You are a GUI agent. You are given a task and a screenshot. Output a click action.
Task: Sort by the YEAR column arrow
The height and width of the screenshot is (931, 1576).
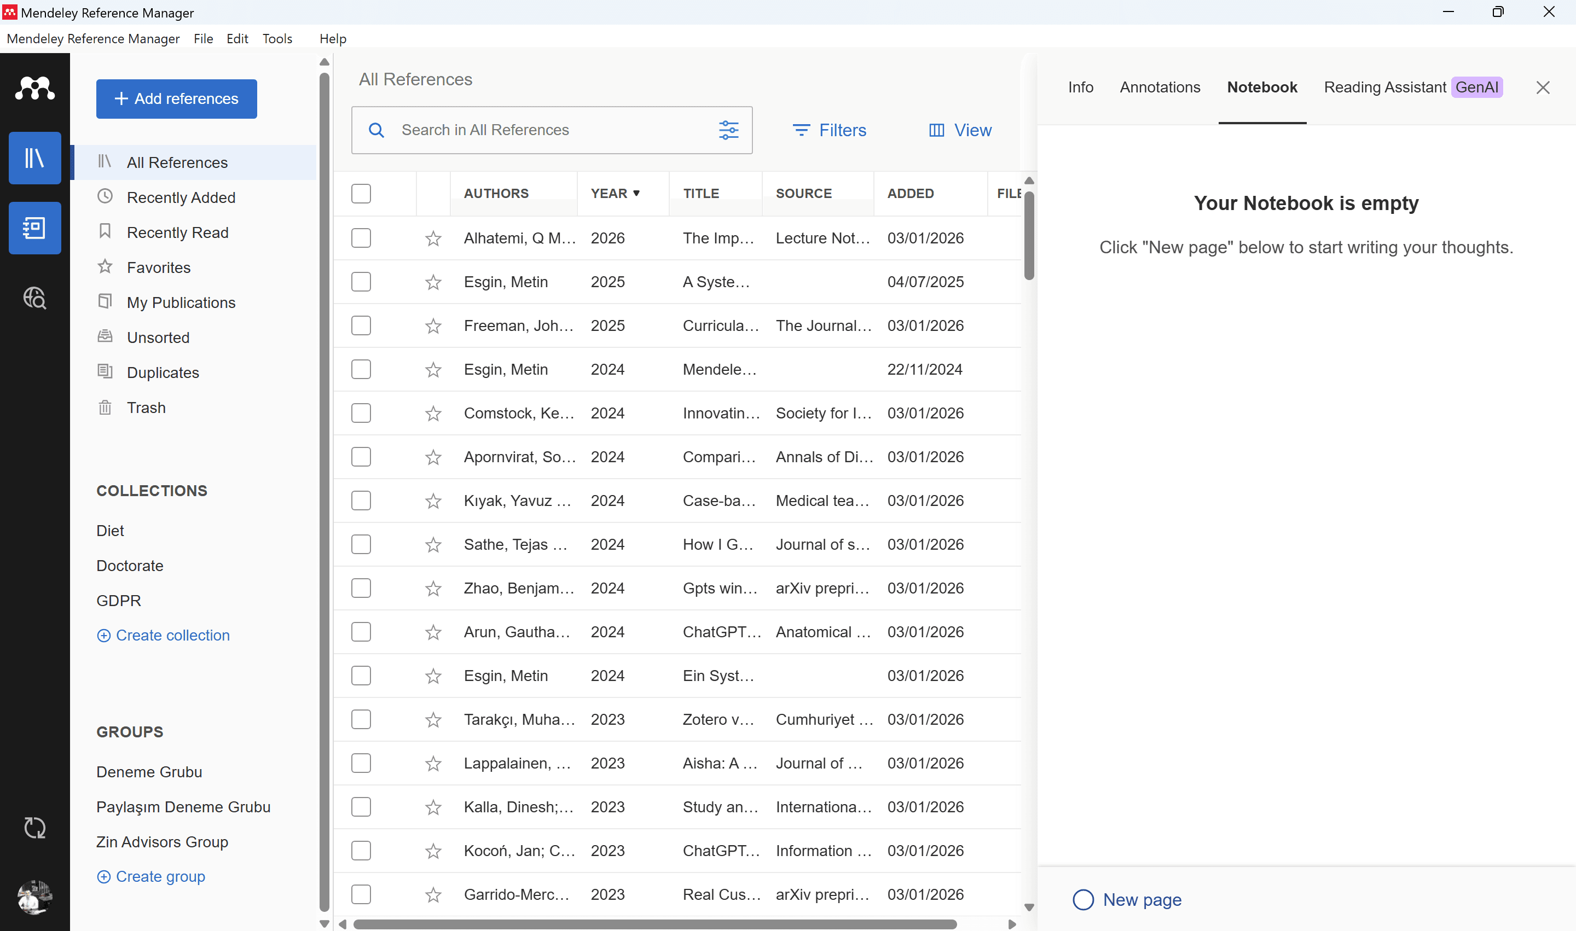(x=636, y=193)
